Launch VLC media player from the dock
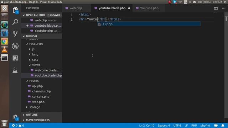This screenshot has height=128, width=228. 5,49
